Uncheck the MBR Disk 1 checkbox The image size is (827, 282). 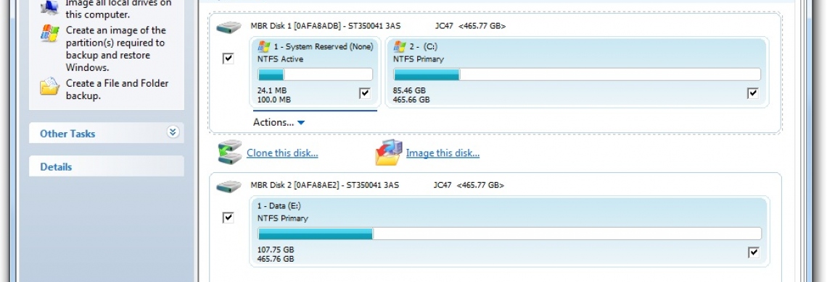click(x=228, y=59)
